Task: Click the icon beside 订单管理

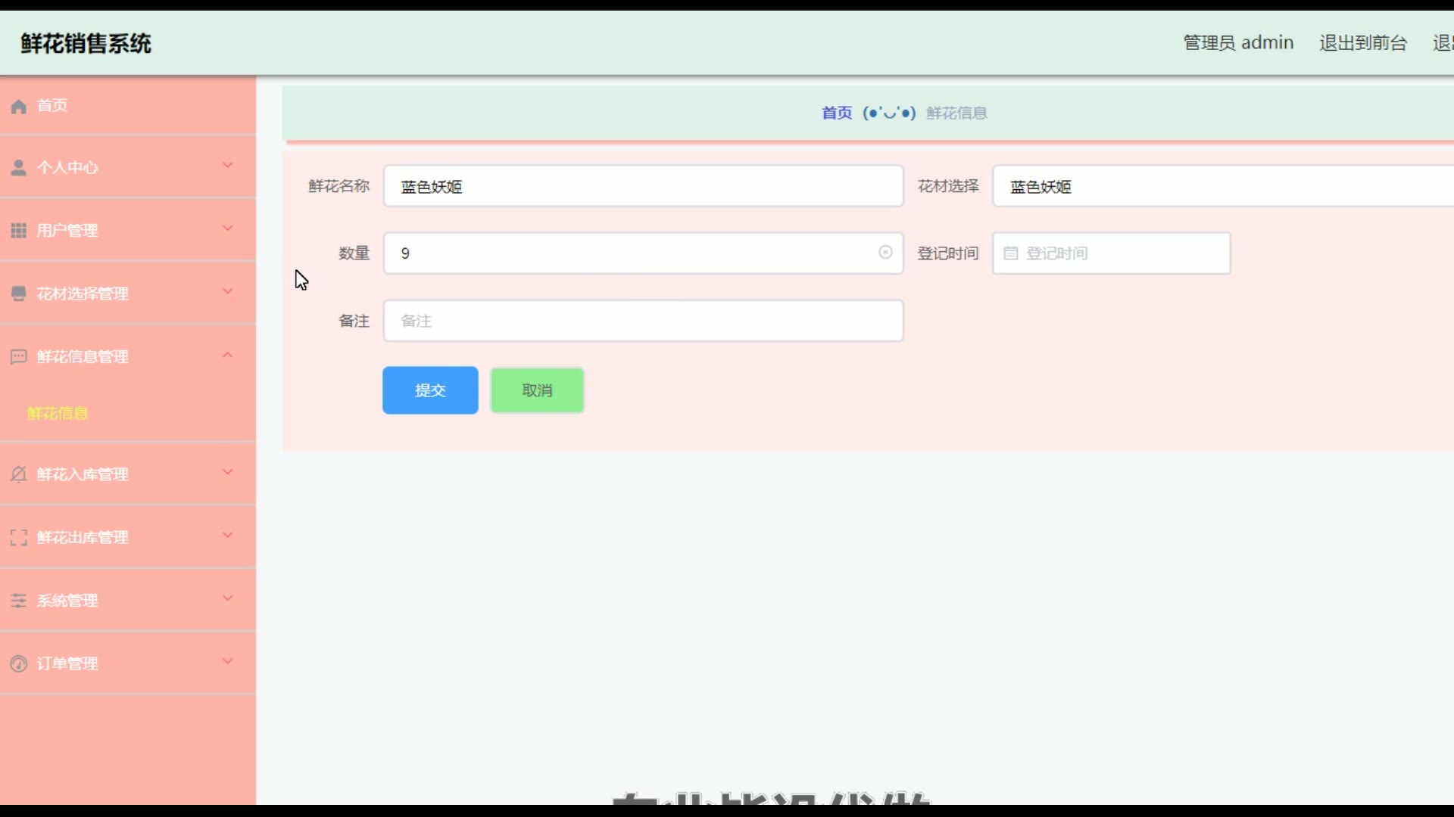Action: click(x=19, y=664)
